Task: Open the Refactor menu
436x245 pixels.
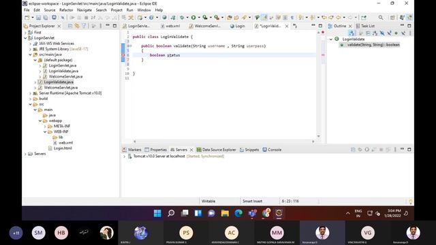Action: coord(66,10)
